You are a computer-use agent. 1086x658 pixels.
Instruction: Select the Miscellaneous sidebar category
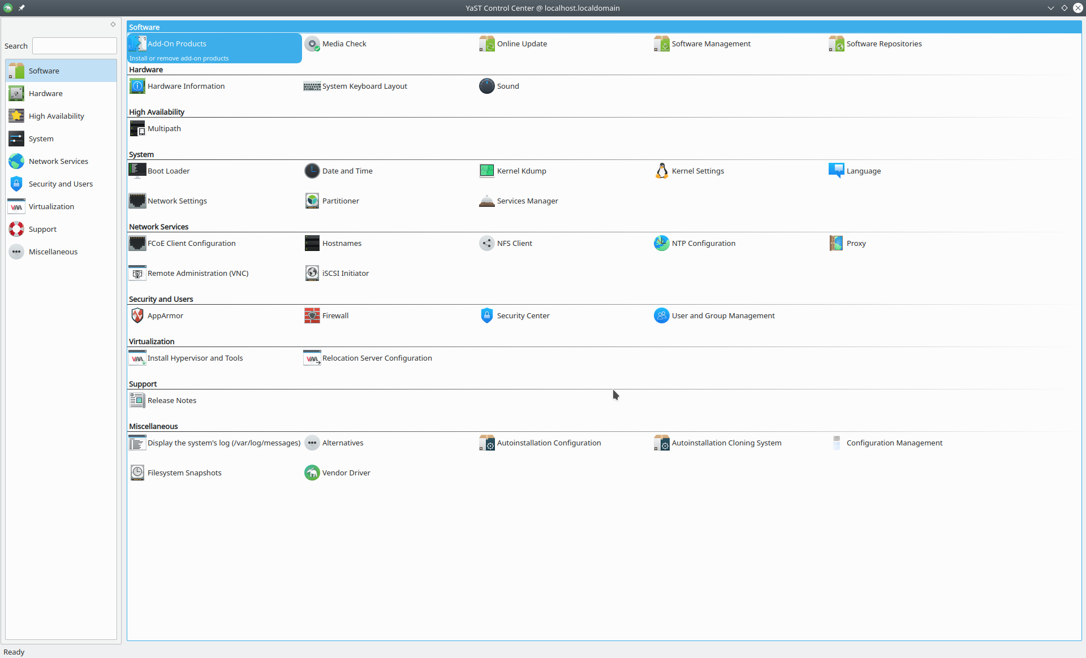tap(53, 252)
